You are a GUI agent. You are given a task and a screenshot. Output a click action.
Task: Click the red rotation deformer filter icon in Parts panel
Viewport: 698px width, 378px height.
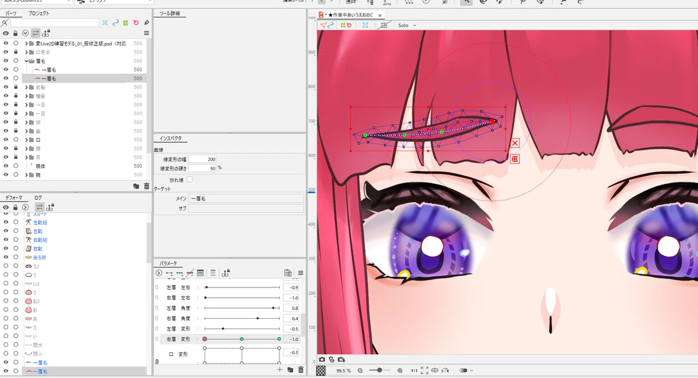point(136,23)
